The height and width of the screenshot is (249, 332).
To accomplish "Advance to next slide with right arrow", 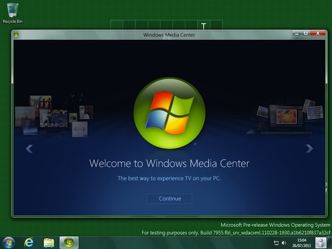I will (309, 148).
